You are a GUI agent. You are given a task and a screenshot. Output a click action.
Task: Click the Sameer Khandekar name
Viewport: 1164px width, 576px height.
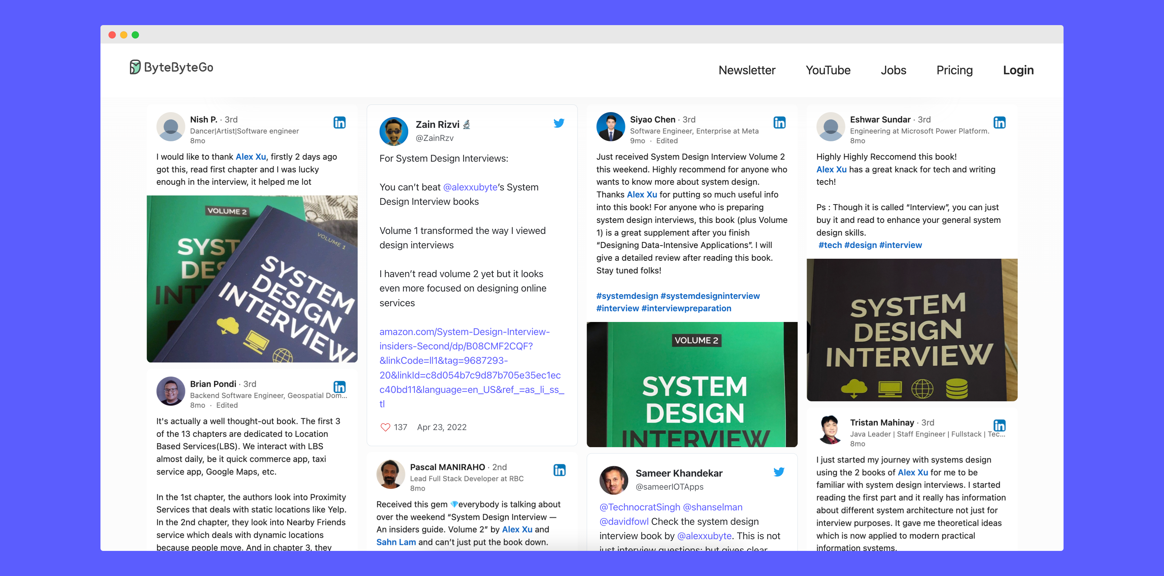click(x=679, y=474)
